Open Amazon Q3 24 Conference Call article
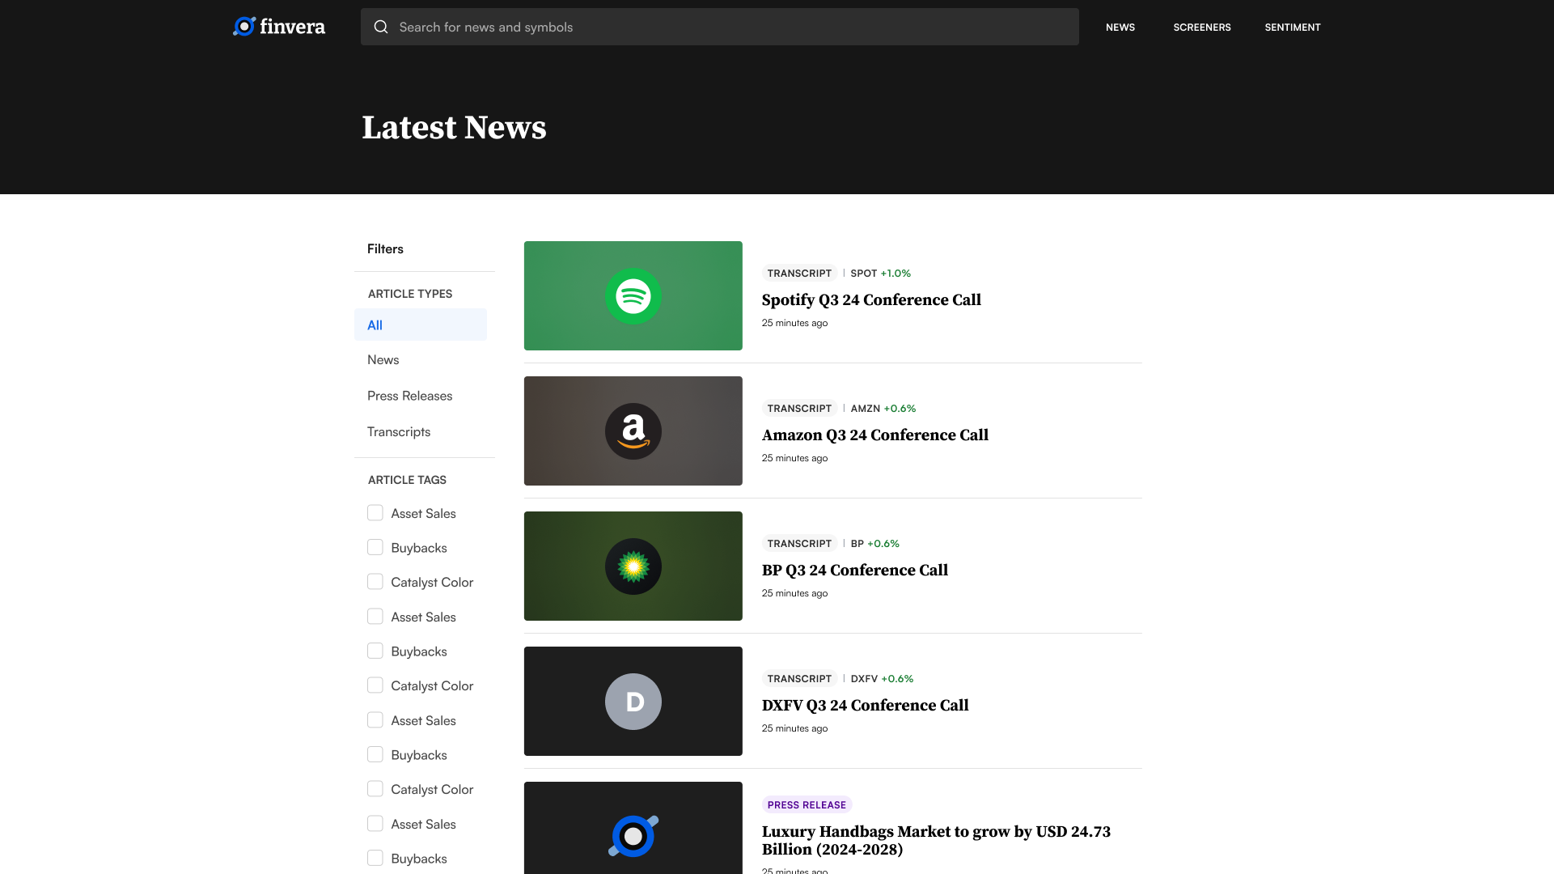The height and width of the screenshot is (874, 1554). (x=874, y=435)
